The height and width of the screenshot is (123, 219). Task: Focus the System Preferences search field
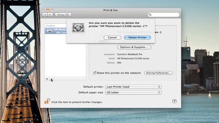coord(164,15)
